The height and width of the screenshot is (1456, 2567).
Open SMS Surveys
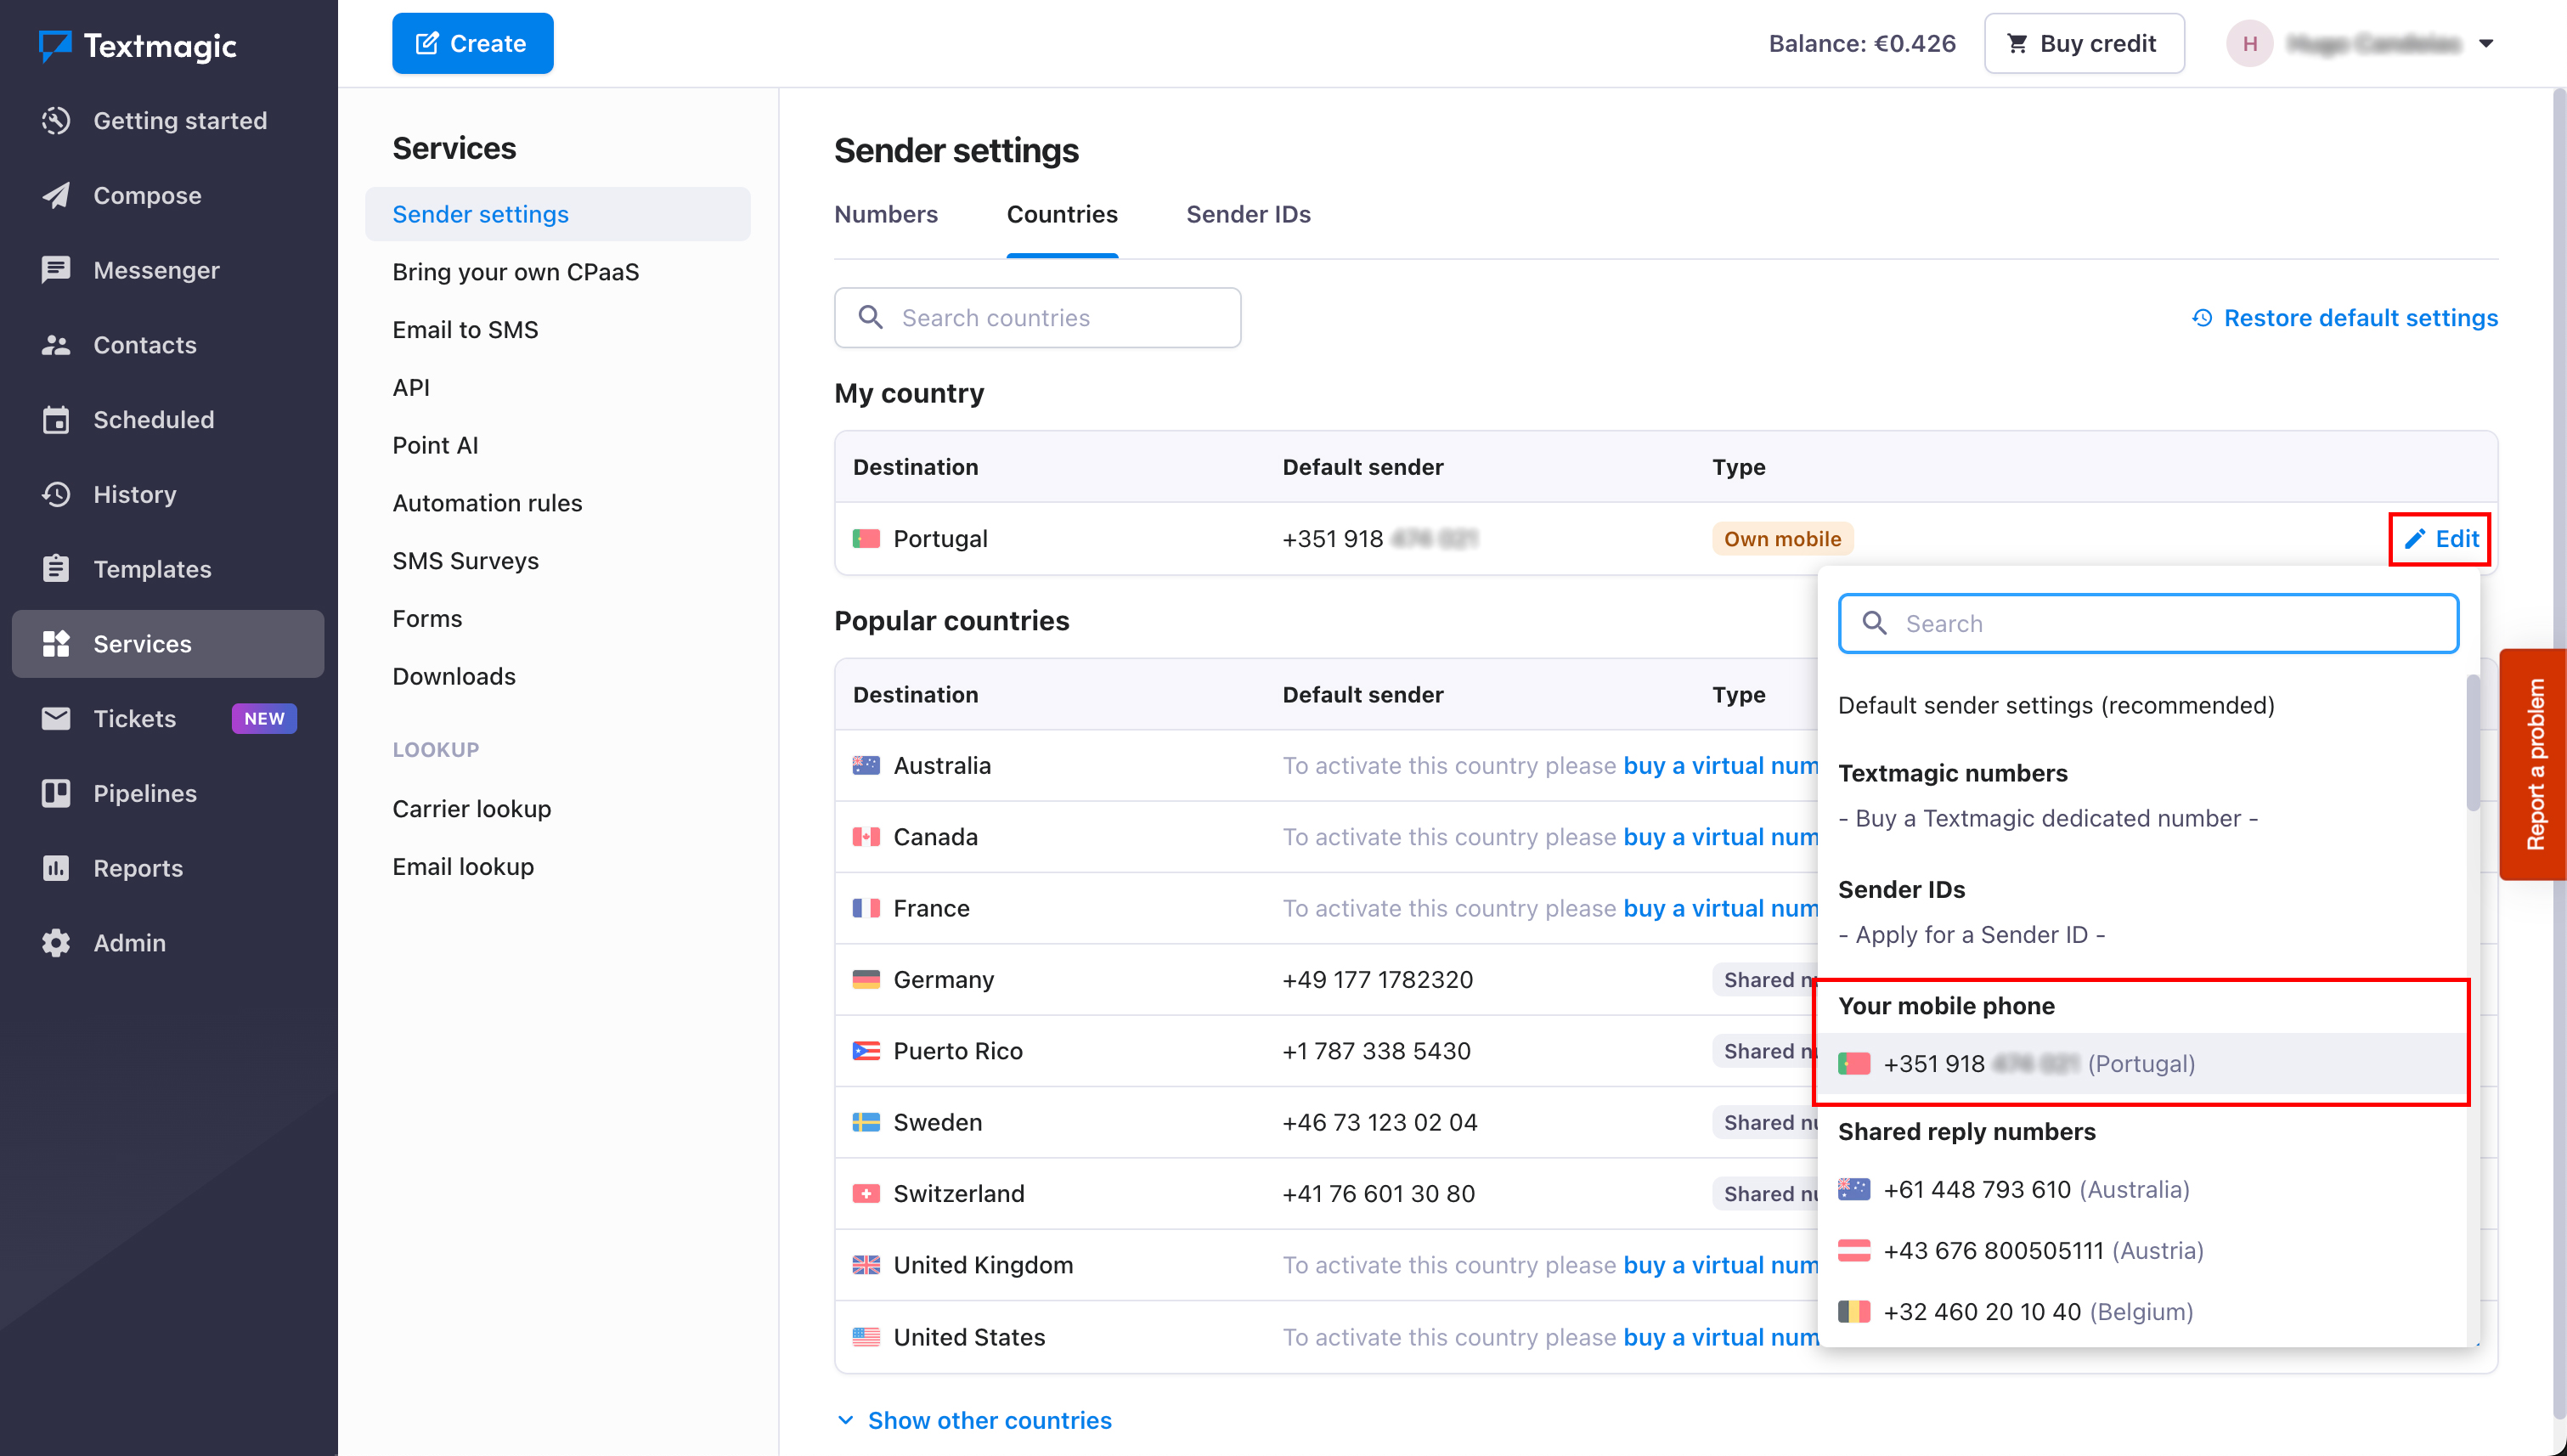[x=465, y=561]
